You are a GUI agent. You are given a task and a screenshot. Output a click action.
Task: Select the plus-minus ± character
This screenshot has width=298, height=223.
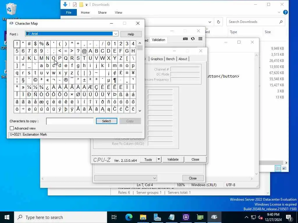tap(84, 80)
